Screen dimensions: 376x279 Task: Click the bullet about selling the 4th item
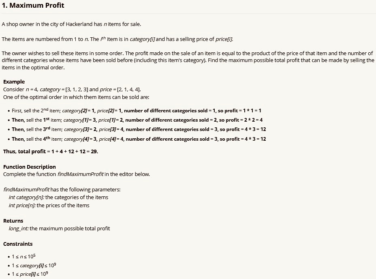pos(139,139)
